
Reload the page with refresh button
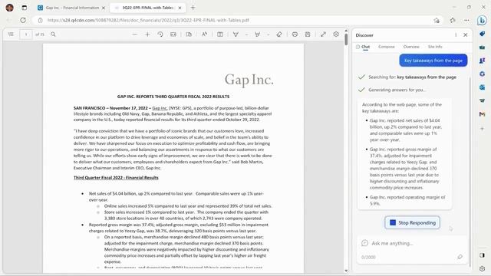coord(23,21)
